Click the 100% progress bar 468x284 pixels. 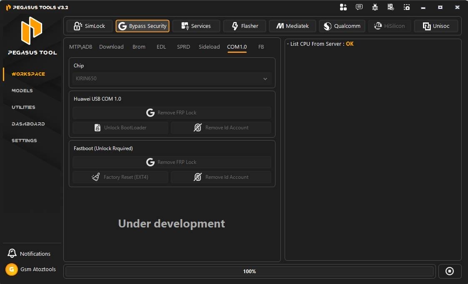(249, 271)
